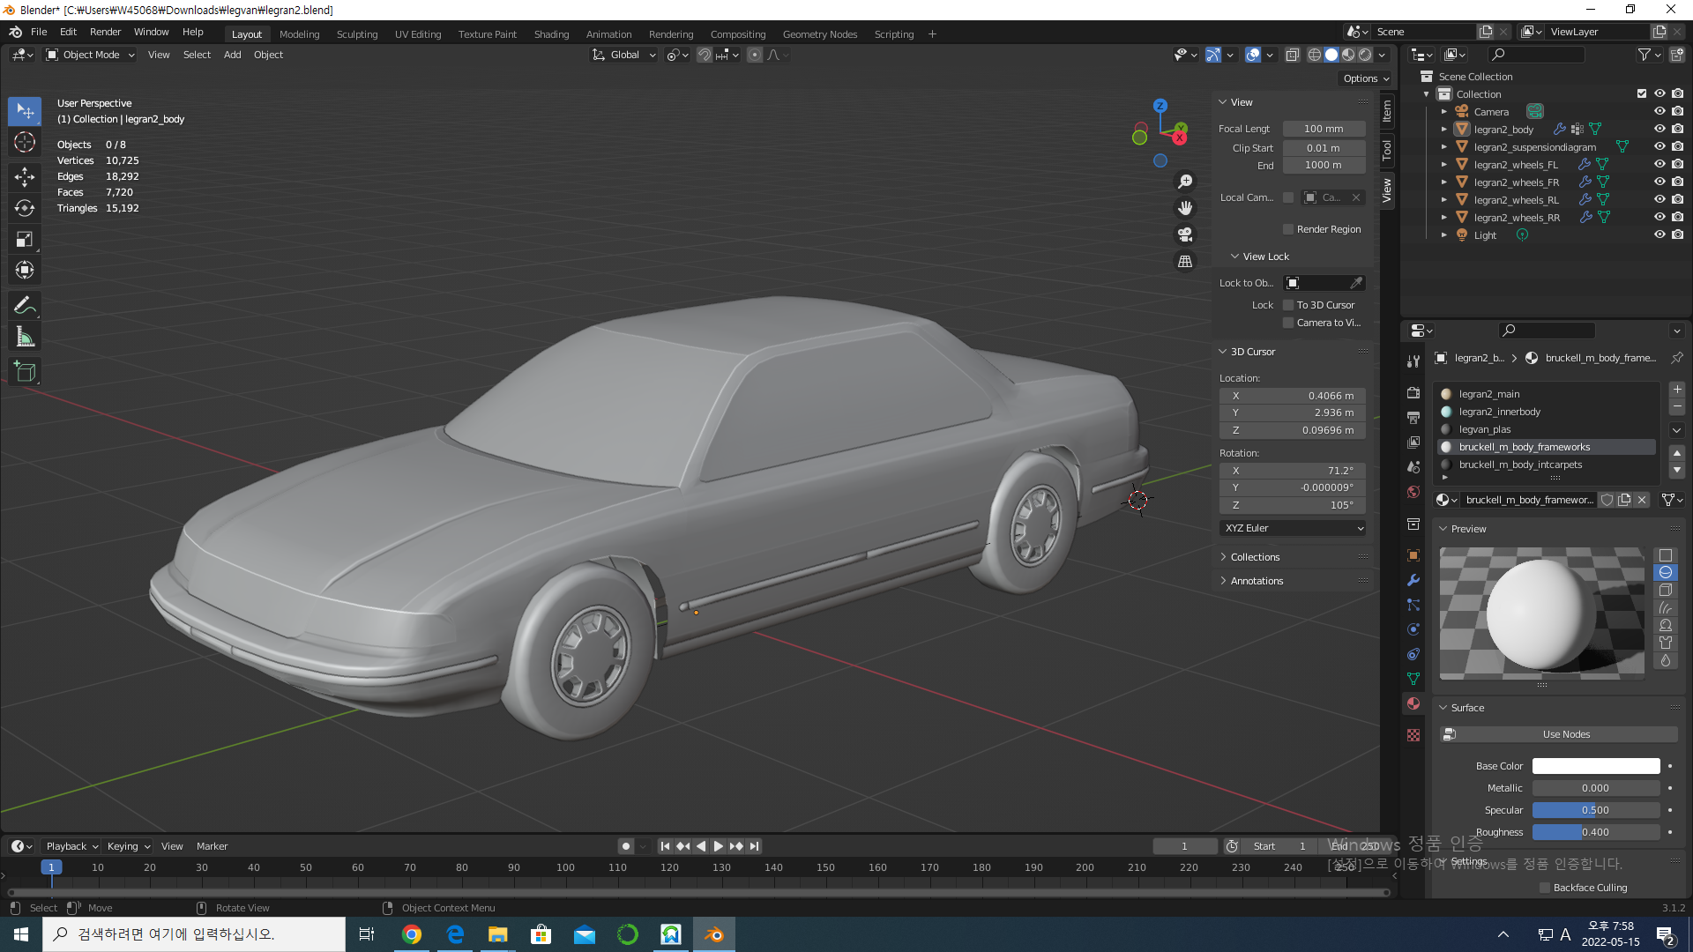Screen dimensions: 1693x952
Task: Activate the Measure tool
Action: 25,338
